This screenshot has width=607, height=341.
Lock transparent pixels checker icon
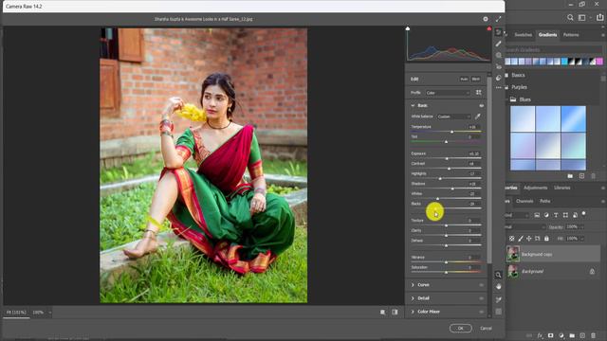point(512,239)
